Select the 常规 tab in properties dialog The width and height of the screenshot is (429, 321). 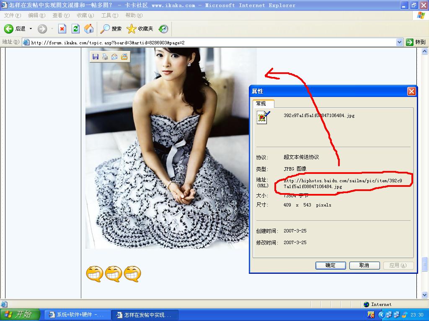tap(263, 104)
